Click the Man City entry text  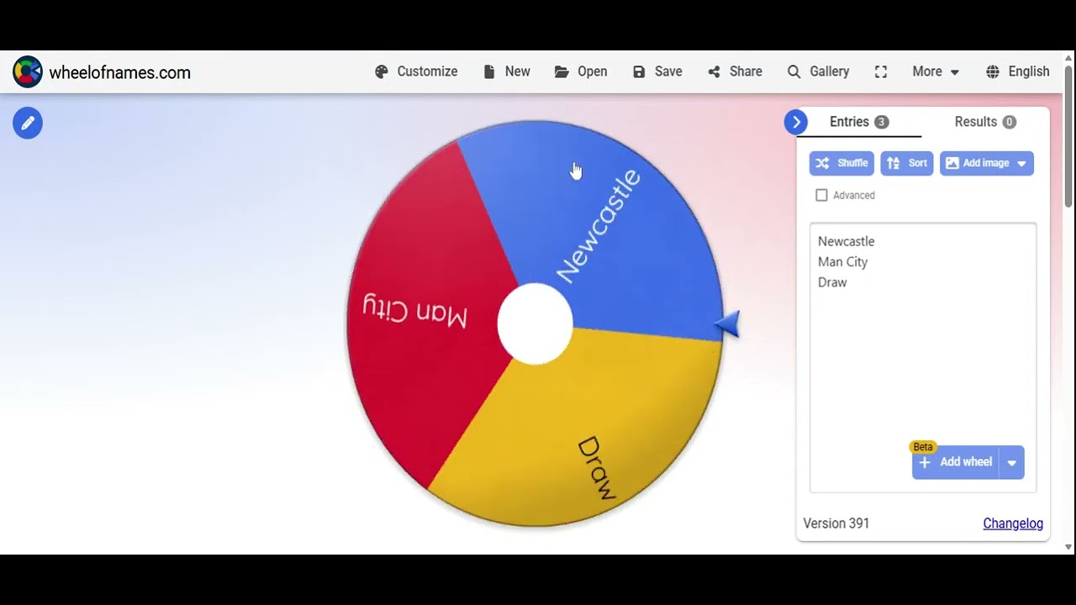tap(842, 262)
